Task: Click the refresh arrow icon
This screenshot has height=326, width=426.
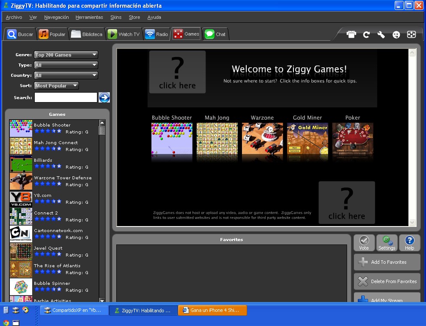Action: point(366,34)
